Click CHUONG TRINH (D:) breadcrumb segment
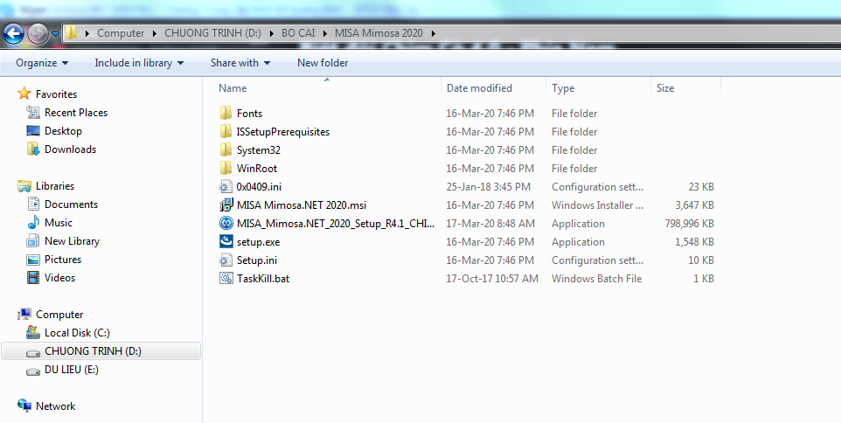This screenshot has width=841, height=423. click(x=212, y=33)
